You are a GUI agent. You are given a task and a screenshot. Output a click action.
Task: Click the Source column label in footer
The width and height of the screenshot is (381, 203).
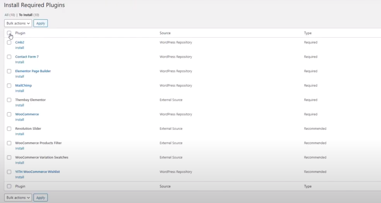tap(165, 186)
